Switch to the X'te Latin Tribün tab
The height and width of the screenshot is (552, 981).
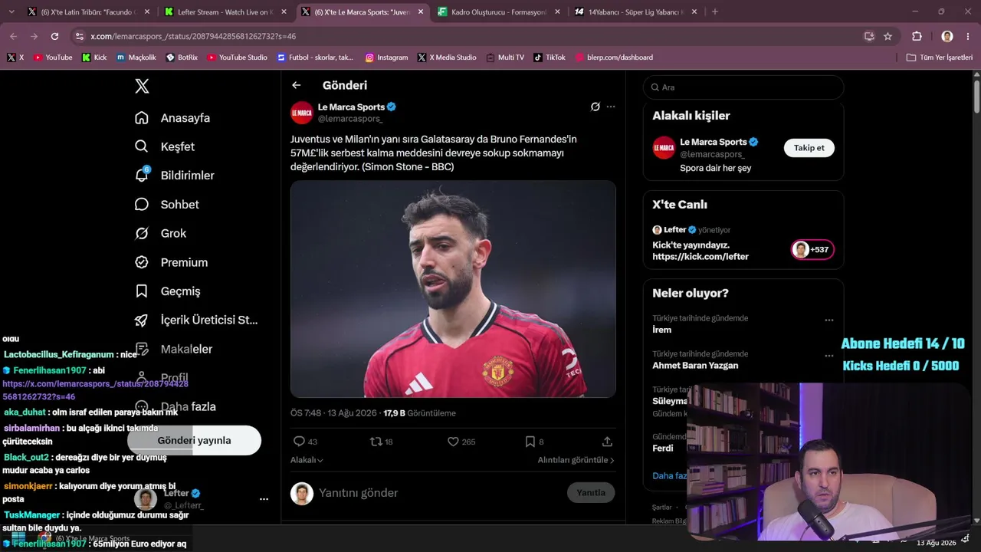(88, 12)
